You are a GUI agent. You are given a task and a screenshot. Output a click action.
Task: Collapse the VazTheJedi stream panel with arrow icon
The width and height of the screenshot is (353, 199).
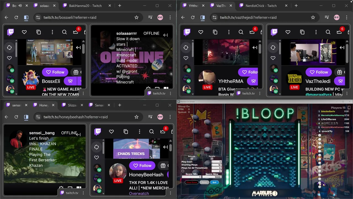pos(342,48)
